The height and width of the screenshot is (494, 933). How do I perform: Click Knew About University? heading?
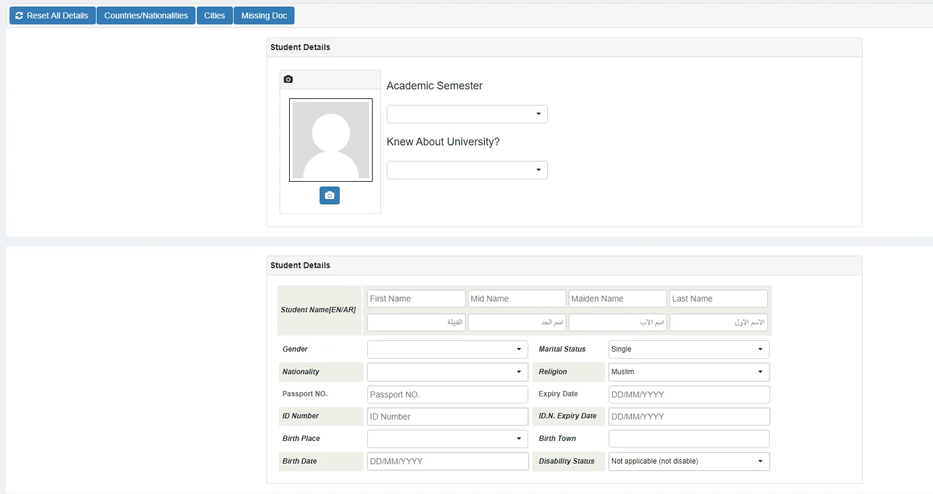click(x=443, y=142)
